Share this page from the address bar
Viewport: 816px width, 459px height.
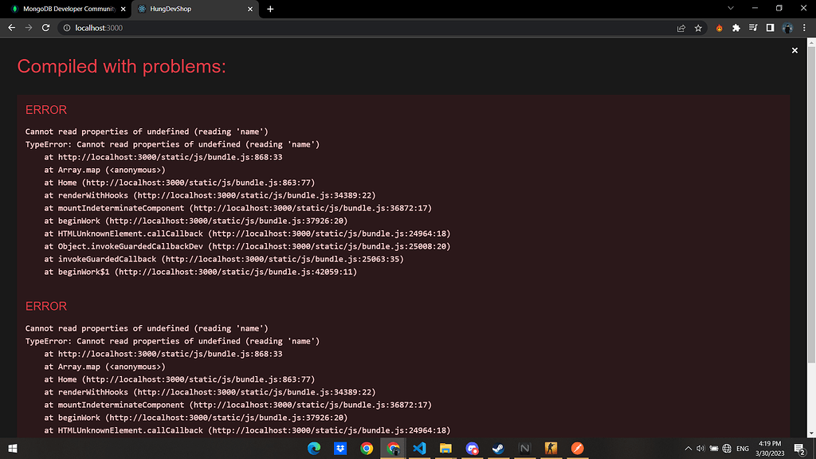click(681, 28)
